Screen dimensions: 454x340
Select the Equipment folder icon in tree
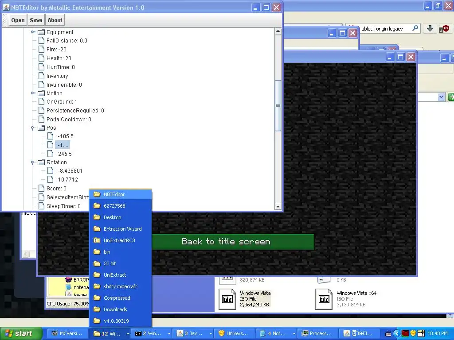click(41, 32)
